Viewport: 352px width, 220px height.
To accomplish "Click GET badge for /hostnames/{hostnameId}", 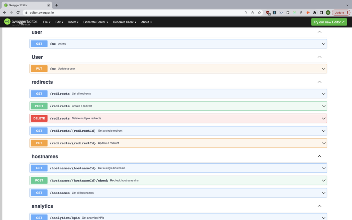I will [x=39, y=168].
